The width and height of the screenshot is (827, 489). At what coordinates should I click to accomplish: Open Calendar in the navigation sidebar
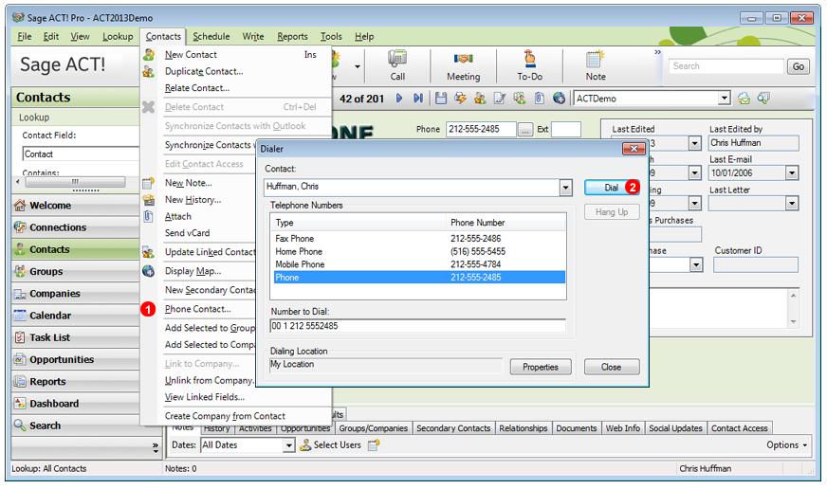(50, 316)
